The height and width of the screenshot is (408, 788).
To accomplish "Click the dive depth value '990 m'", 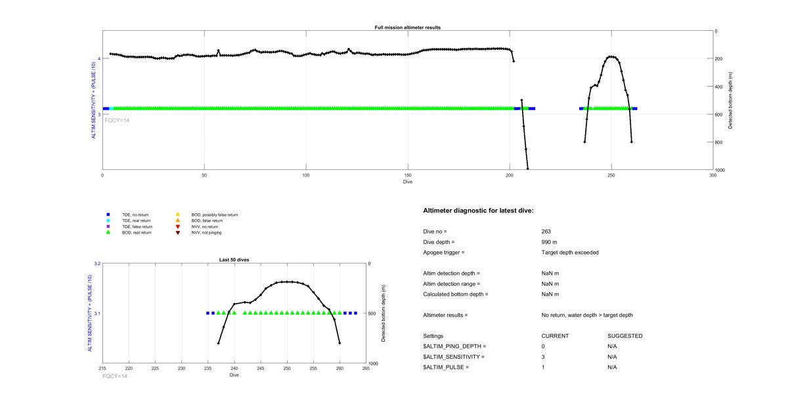I will coord(550,242).
